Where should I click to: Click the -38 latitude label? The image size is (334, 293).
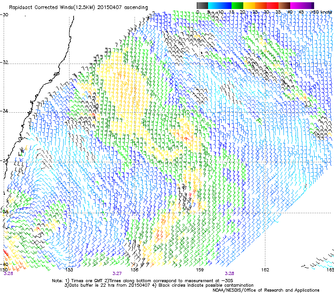(x=4, y=212)
